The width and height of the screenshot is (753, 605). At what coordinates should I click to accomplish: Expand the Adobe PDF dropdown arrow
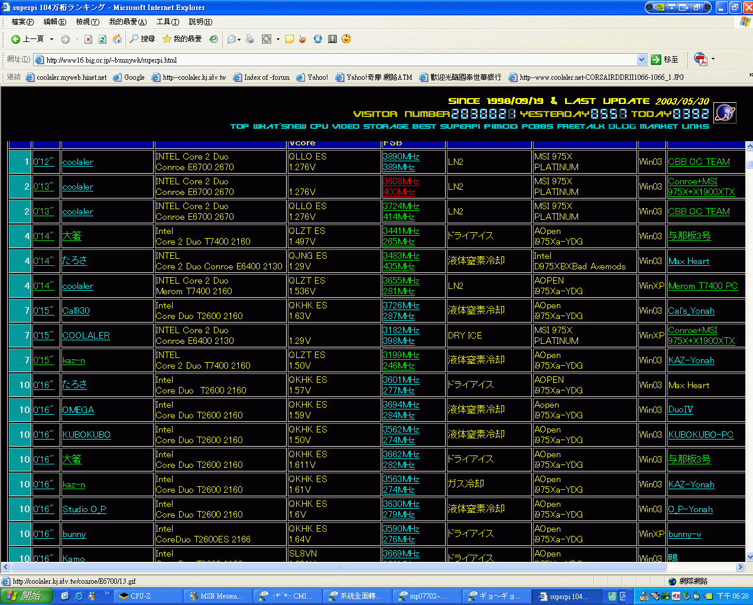[713, 59]
